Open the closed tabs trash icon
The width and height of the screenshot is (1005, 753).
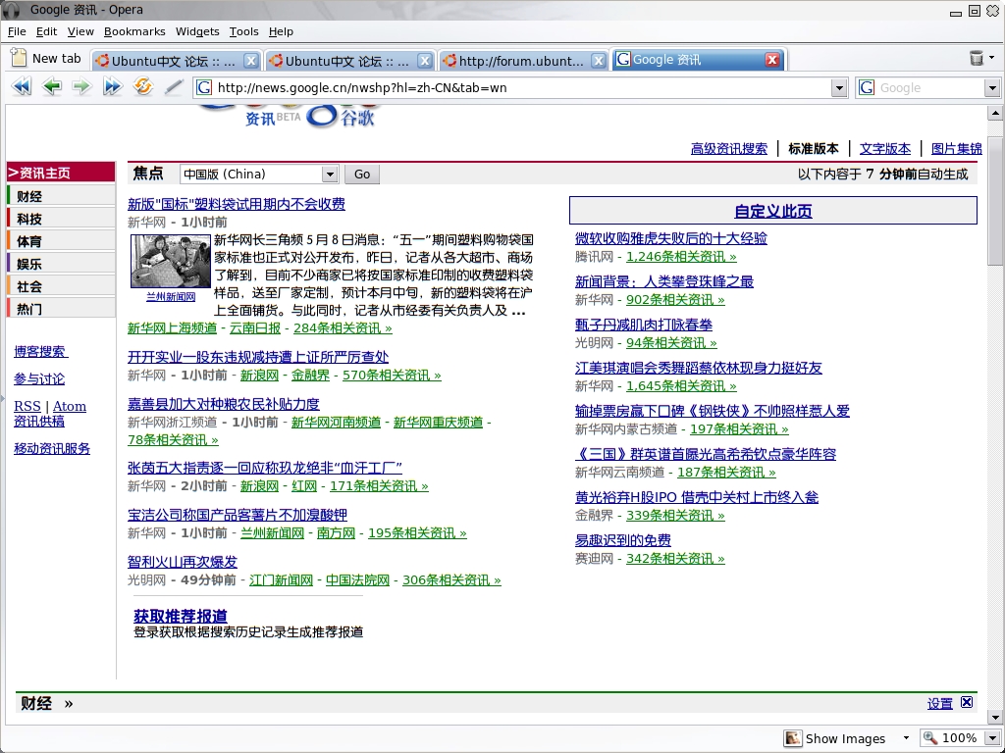(x=977, y=58)
